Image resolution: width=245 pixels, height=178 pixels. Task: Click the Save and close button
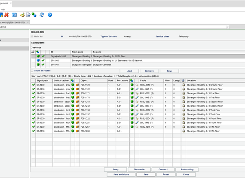coord(121,175)
